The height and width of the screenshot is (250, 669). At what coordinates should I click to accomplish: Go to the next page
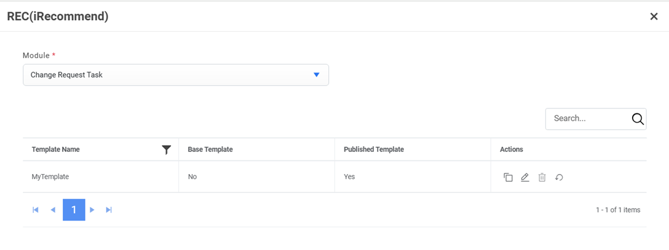92,210
